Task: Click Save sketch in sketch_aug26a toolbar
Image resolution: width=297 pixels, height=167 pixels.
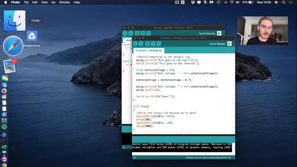Action: tap(148, 33)
